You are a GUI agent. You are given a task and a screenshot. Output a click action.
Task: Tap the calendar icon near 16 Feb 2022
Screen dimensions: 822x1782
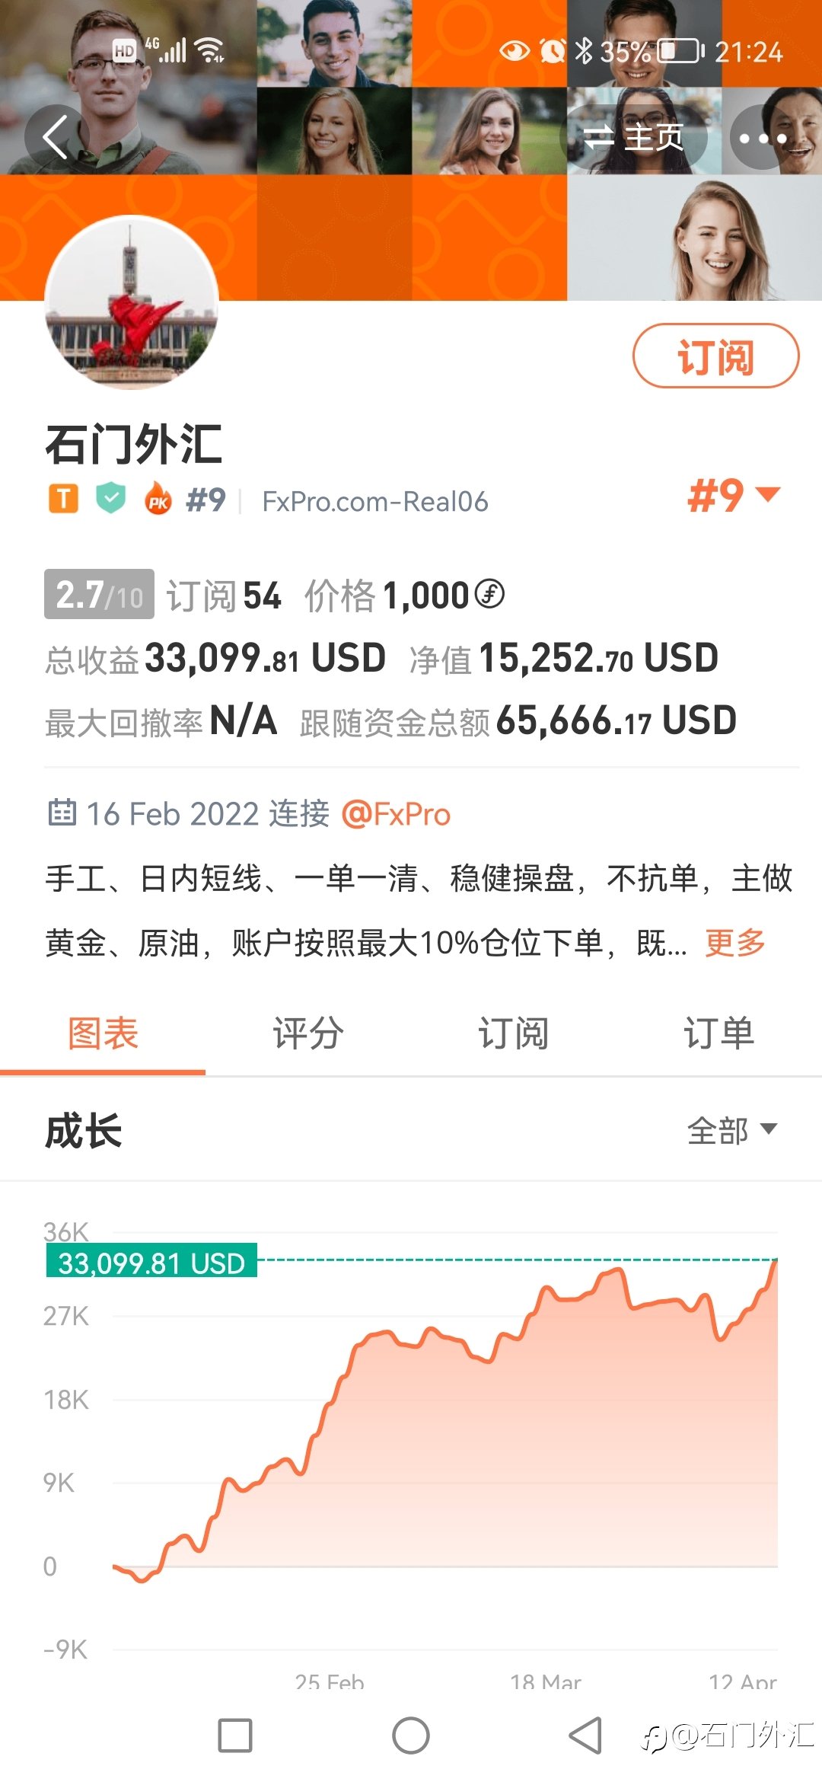(x=62, y=813)
